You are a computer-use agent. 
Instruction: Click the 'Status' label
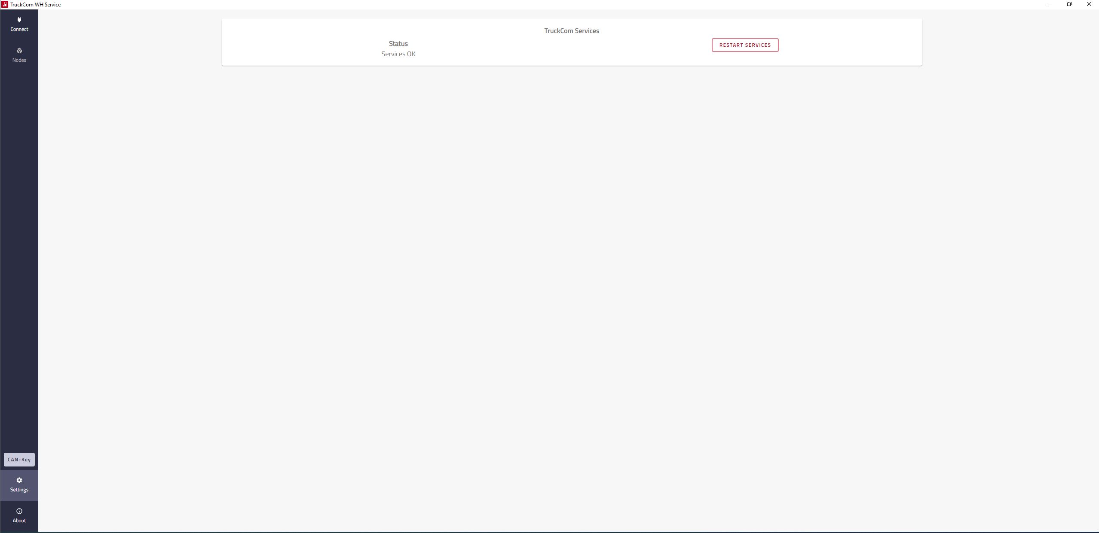click(398, 44)
